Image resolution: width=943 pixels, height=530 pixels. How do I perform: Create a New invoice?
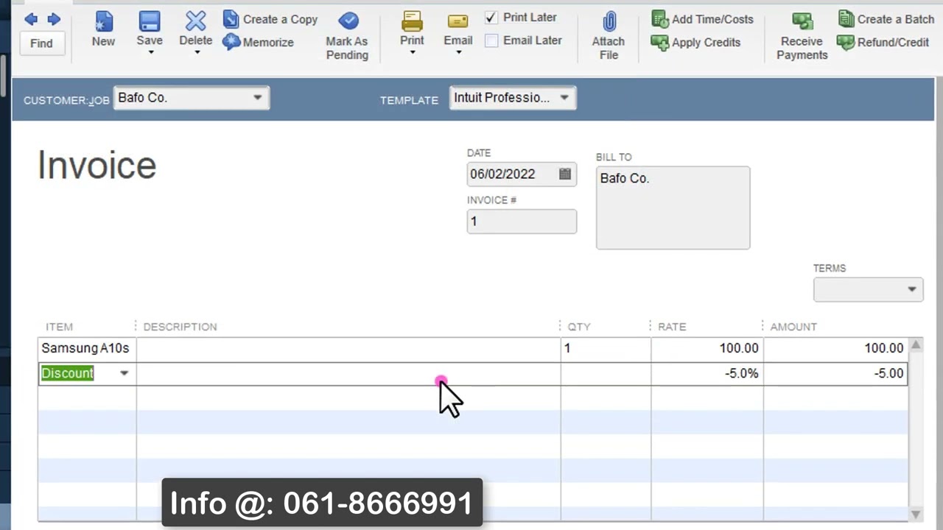point(103,29)
